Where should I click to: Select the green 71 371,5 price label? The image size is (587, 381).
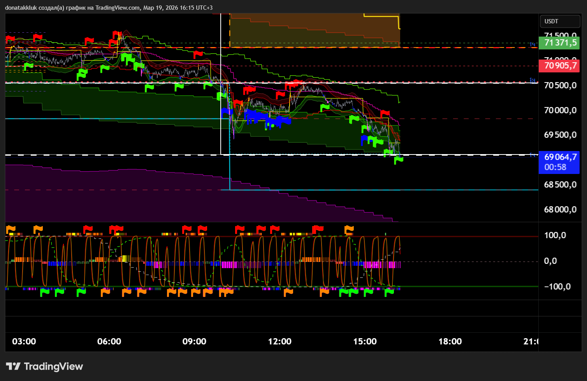[559, 42]
